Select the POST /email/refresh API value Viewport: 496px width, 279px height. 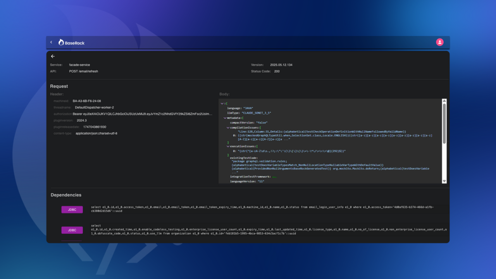coord(84,71)
